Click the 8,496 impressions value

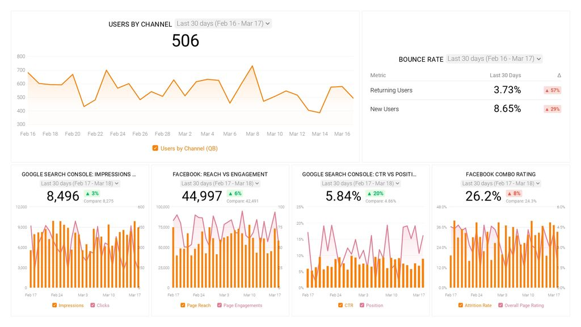tap(63, 196)
